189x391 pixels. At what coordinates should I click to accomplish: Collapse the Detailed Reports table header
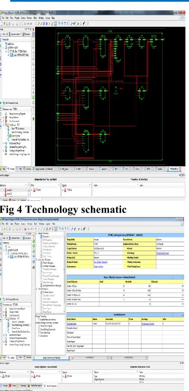[183, 315]
